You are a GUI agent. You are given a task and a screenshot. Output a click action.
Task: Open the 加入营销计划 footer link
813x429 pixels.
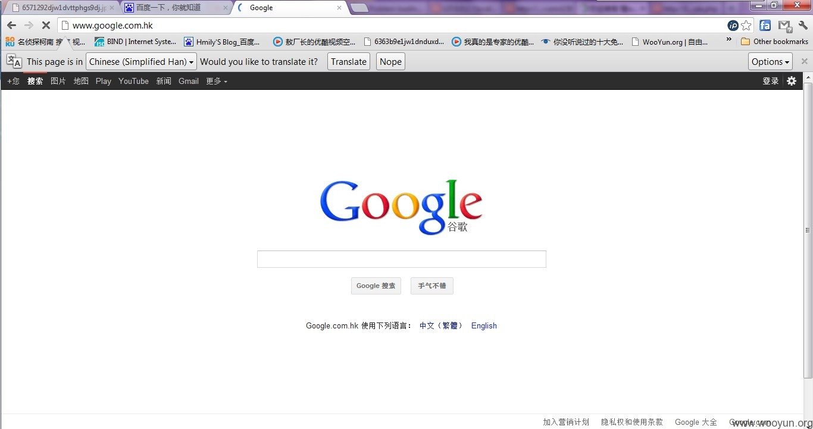(566, 422)
